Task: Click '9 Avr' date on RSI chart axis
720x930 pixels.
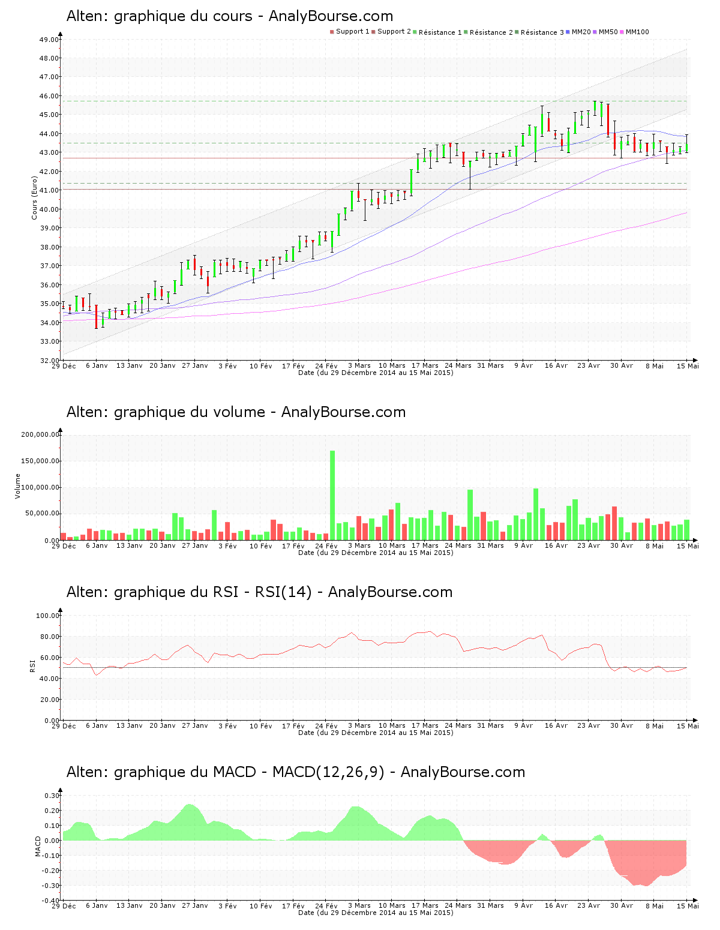Action: (523, 725)
